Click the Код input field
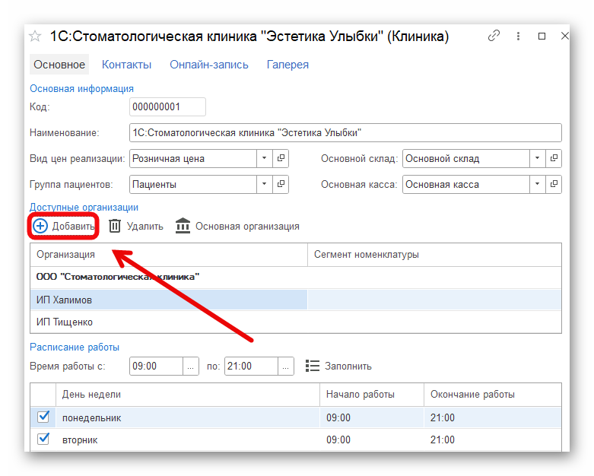This screenshot has height=476, width=594. pyautogui.click(x=167, y=106)
